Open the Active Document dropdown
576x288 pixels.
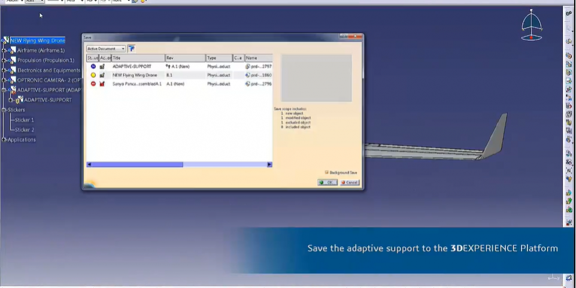pyautogui.click(x=106, y=48)
